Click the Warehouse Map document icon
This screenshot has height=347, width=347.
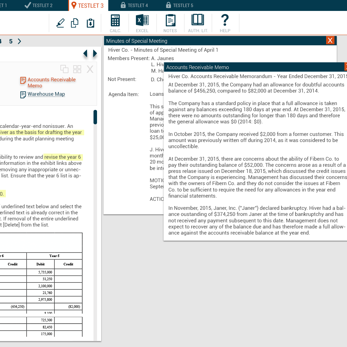pyautogui.click(x=23, y=95)
